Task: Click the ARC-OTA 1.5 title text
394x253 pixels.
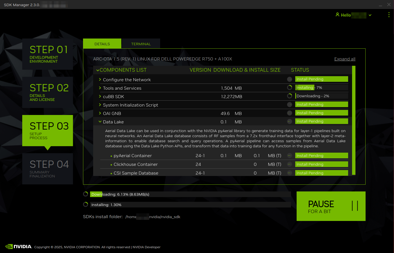Action: [x=163, y=59]
